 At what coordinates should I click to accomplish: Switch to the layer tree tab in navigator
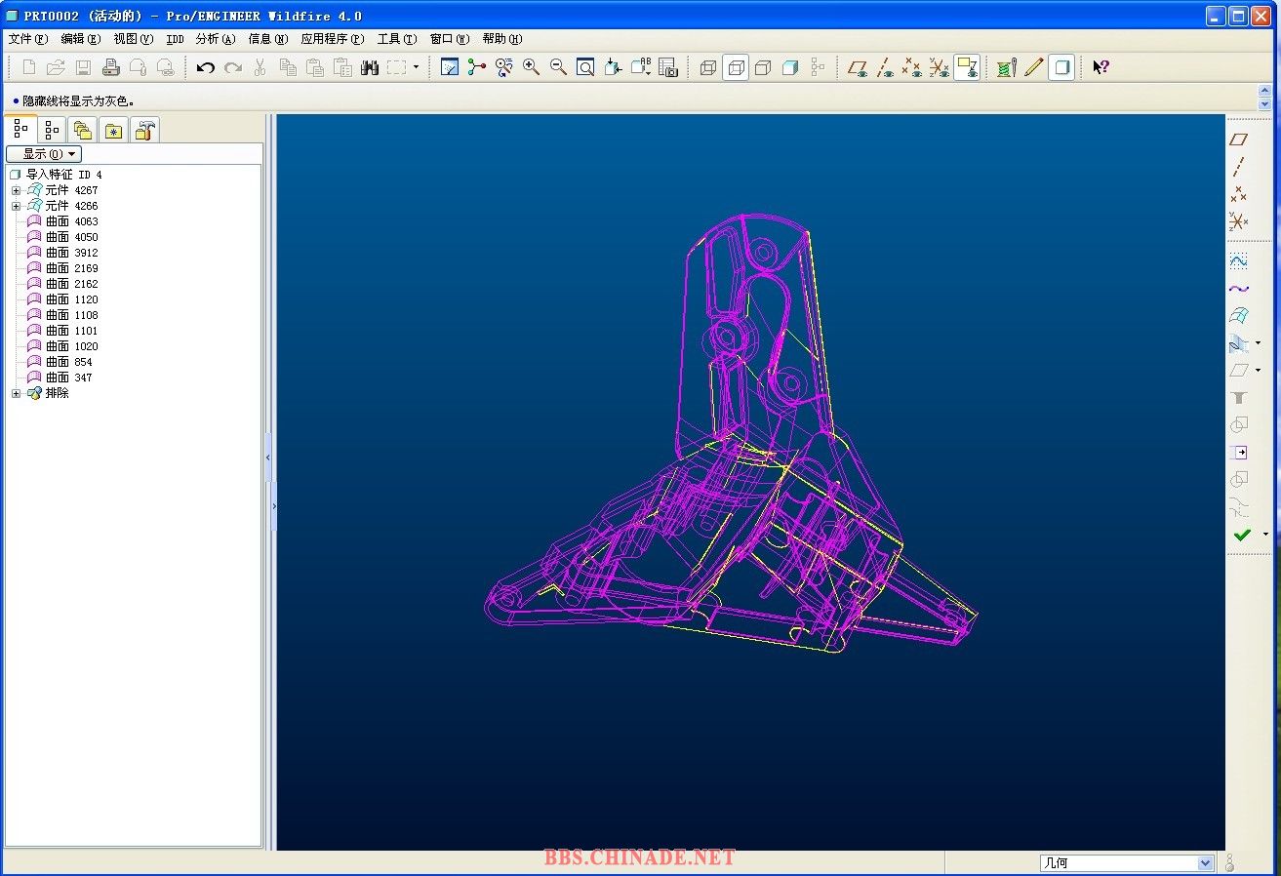pos(52,130)
